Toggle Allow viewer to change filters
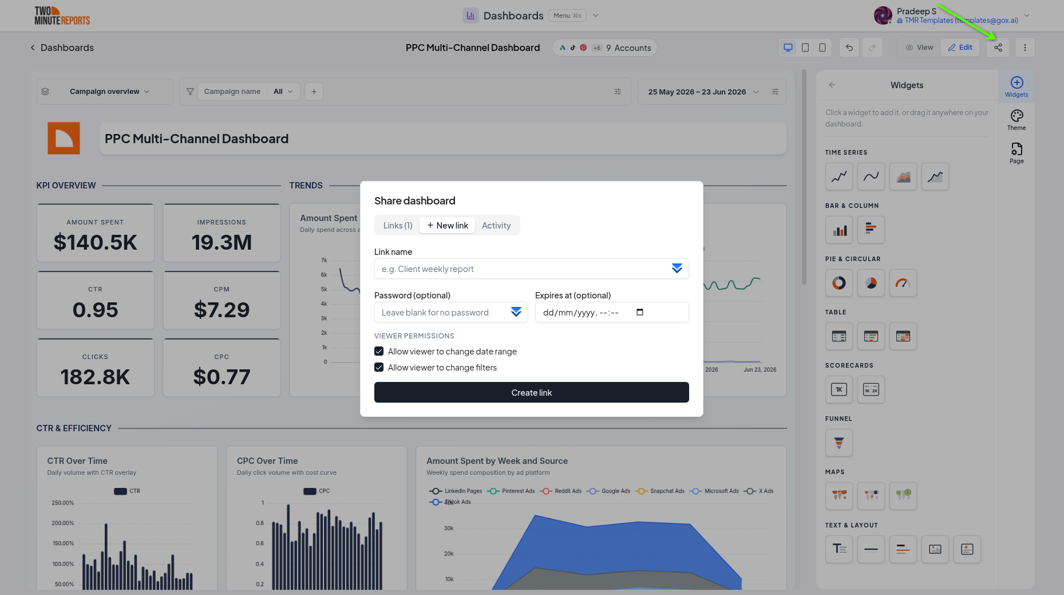 pyautogui.click(x=379, y=367)
